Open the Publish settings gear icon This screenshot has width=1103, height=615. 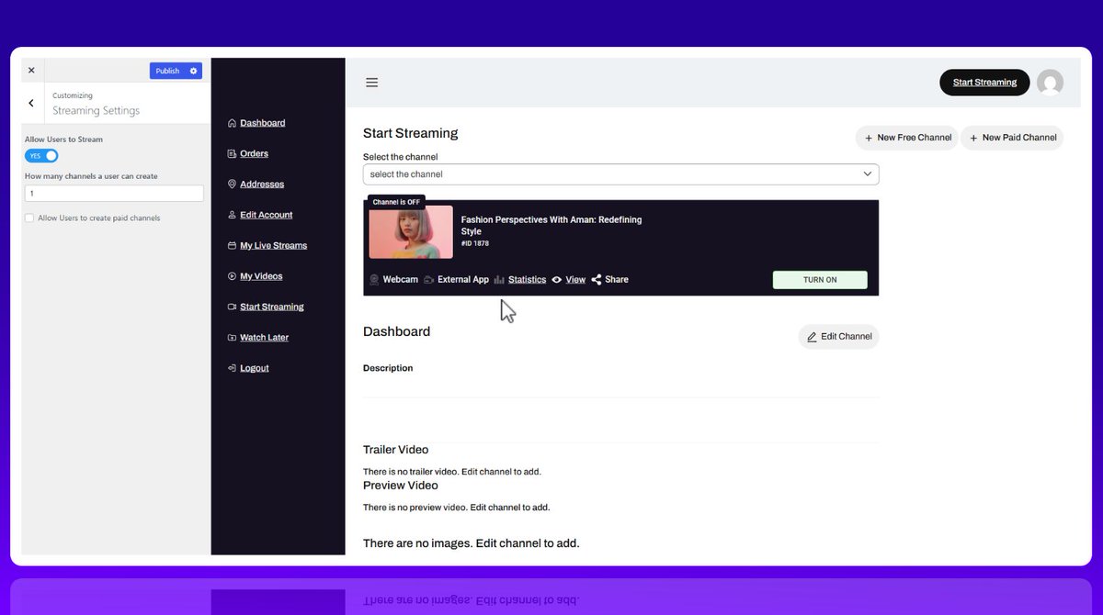click(x=195, y=70)
